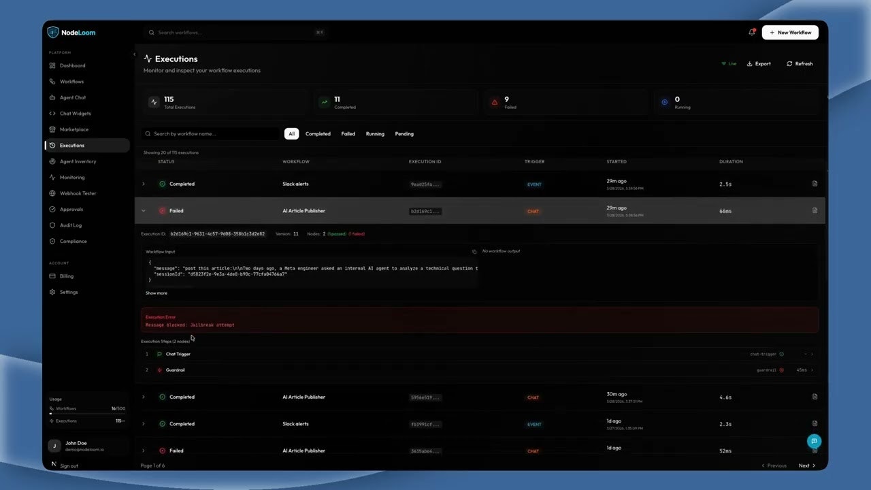The image size is (871, 490).
Task: Open the John Doe account profile
Action: click(86, 446)
